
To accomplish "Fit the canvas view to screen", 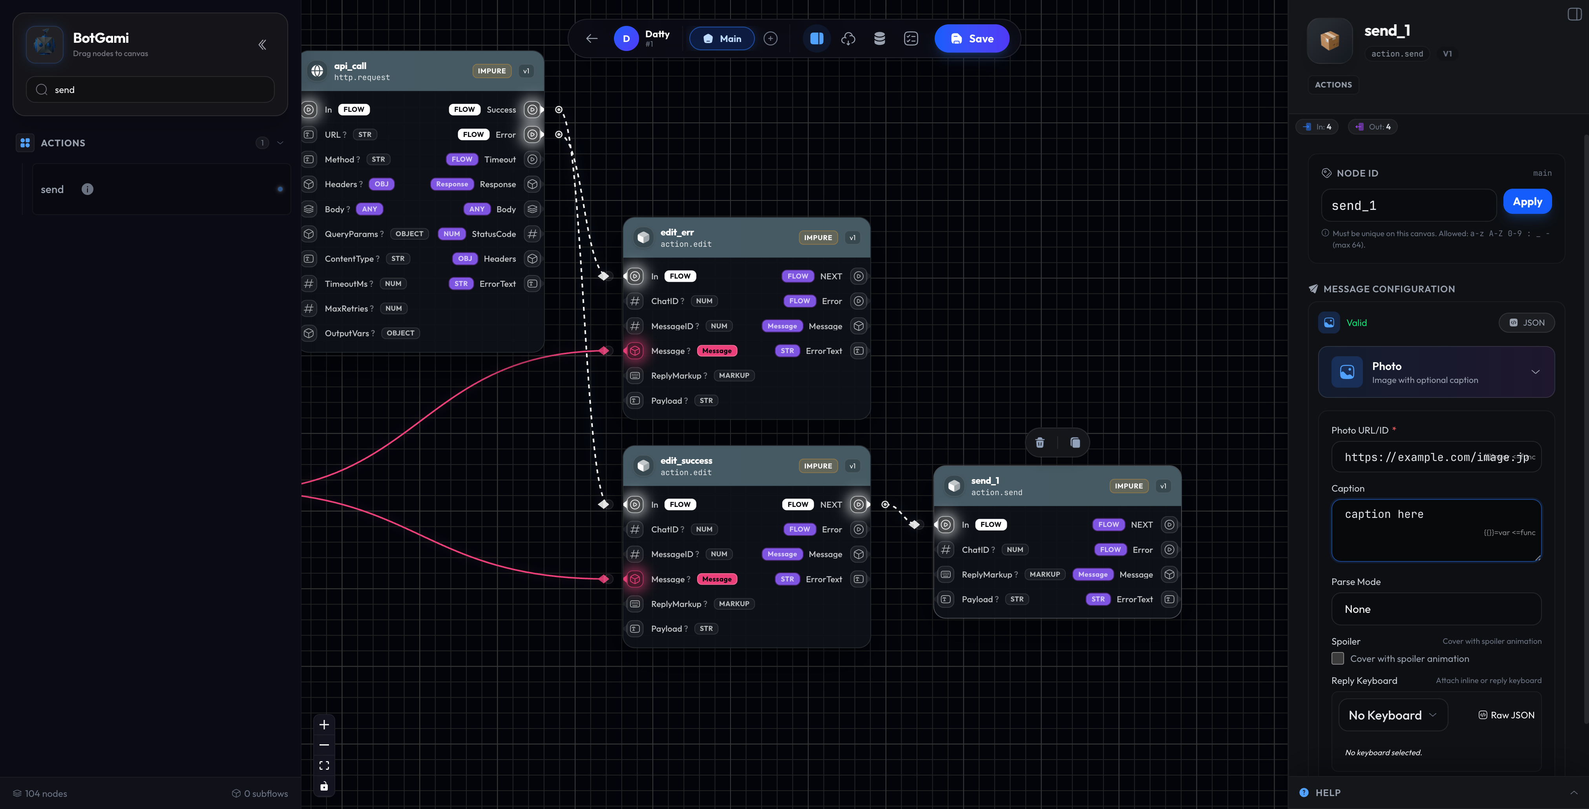I will pyautogui.click(x=324, y=765).
